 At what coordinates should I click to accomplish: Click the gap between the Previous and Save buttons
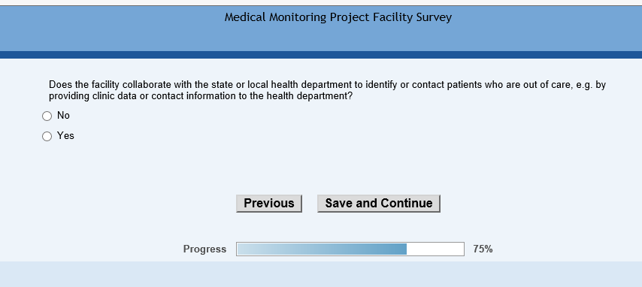(310, 204)
